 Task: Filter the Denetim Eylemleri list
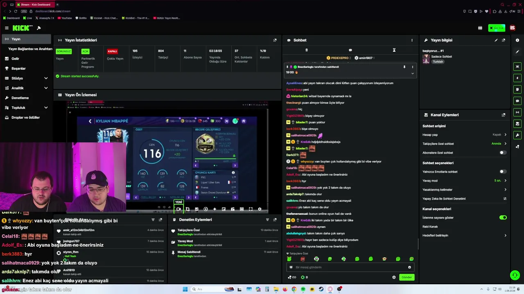(x=267, y=220)
